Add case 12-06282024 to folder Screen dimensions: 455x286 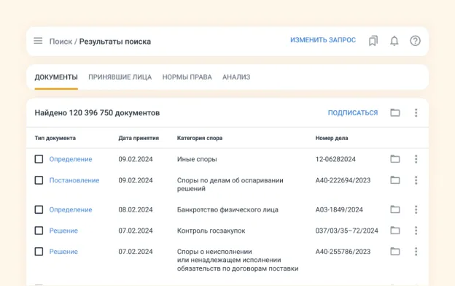click(x=395, y=159)
